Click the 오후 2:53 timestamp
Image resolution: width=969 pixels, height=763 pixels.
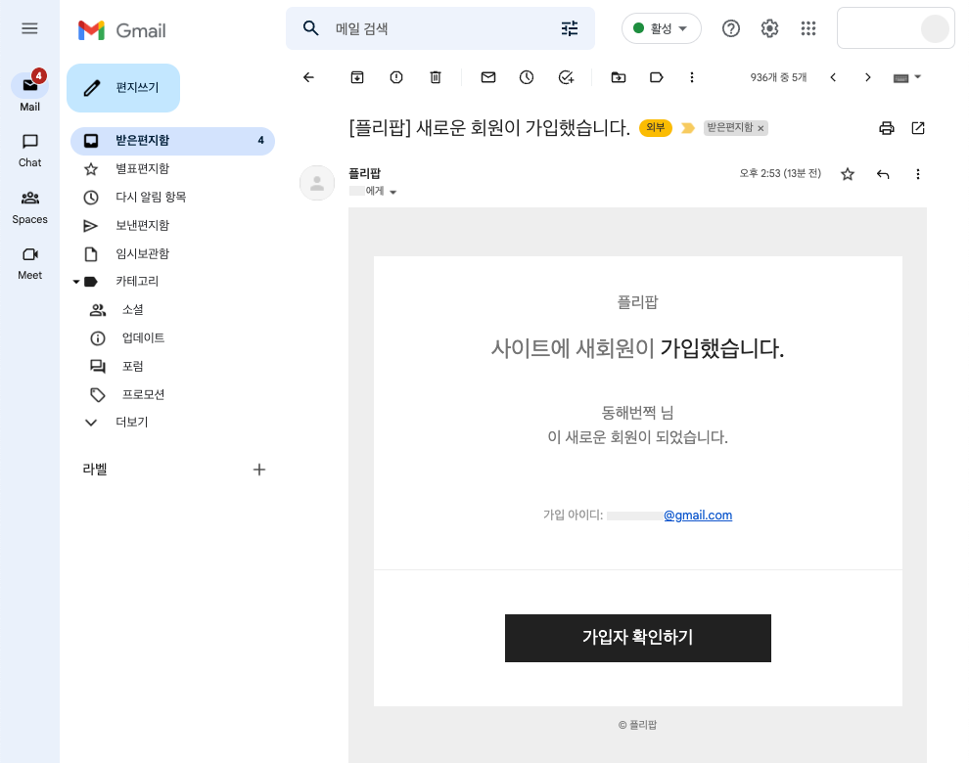click(x=780, y=173)
